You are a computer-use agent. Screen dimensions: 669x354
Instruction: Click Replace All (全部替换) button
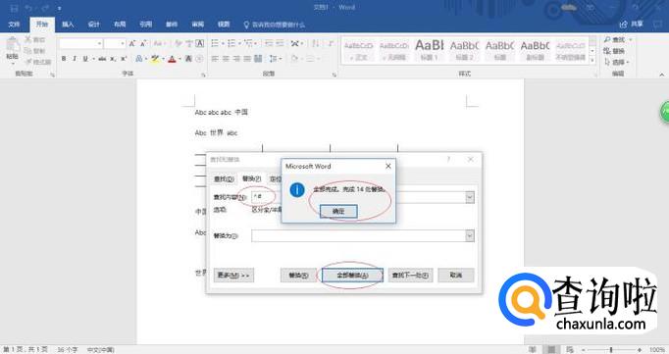coord(352,276)
